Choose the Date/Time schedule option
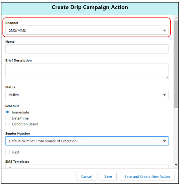The width and height of the screenshot is (179, 184). click(8, 118)
